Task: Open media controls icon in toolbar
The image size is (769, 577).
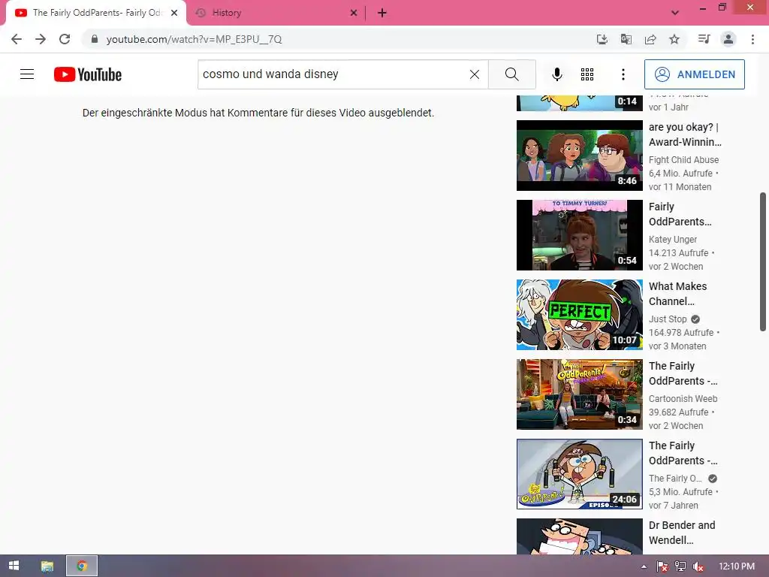Action: tap(704, 39)
